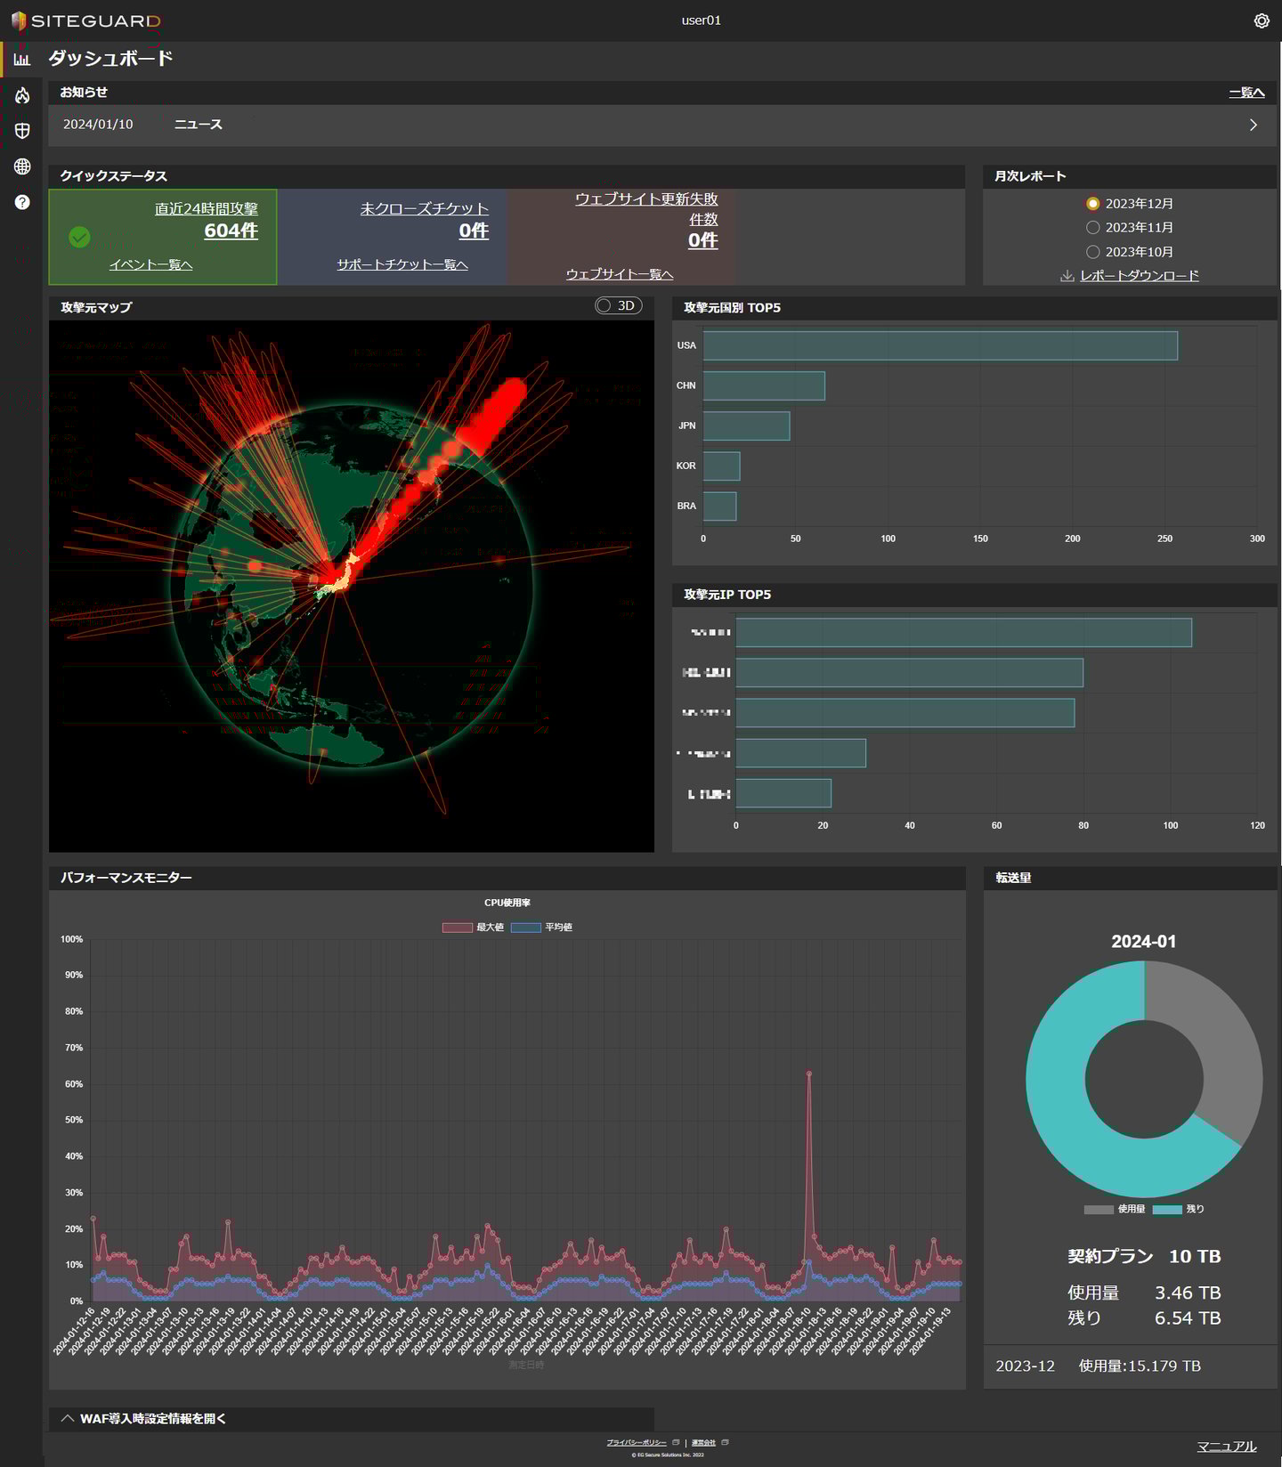Open the マニュアル link in footer
The image size is (1282, 1467).
[1226, 1446]
